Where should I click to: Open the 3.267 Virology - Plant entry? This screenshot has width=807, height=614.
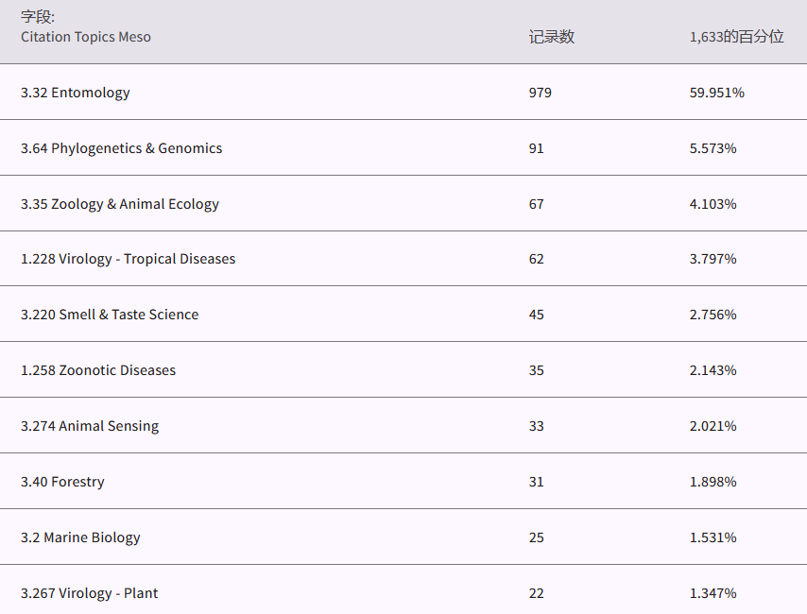(90, 593)
